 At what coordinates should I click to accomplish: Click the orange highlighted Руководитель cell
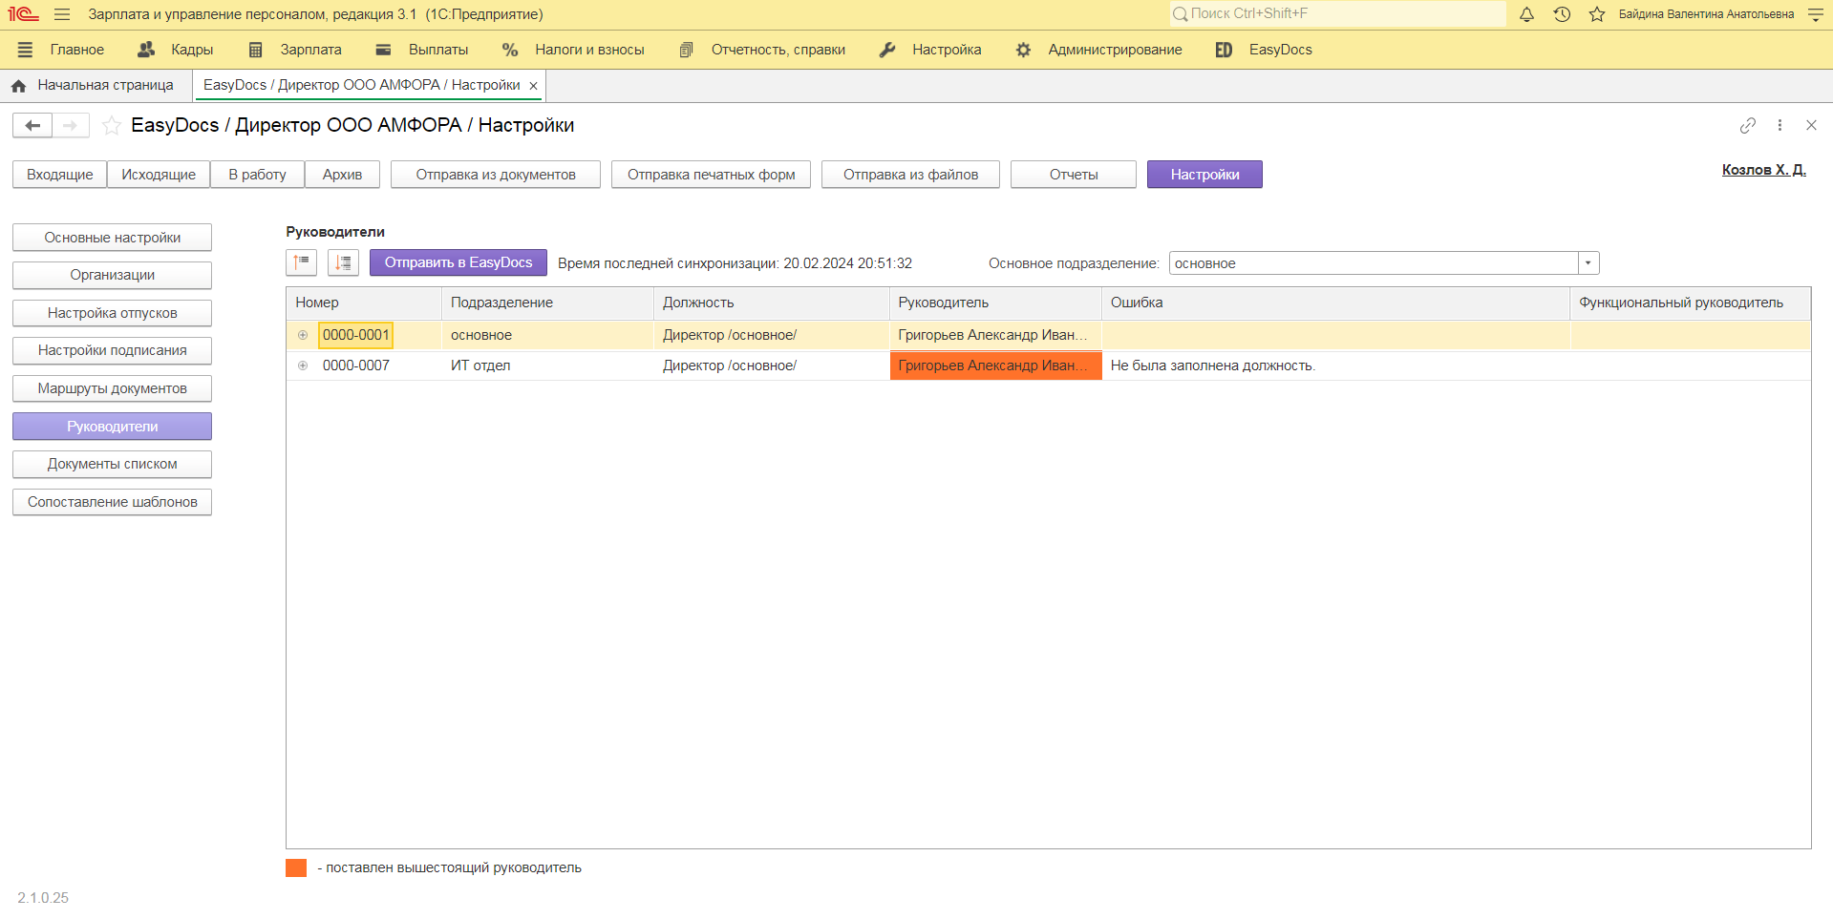pos(995,366)
